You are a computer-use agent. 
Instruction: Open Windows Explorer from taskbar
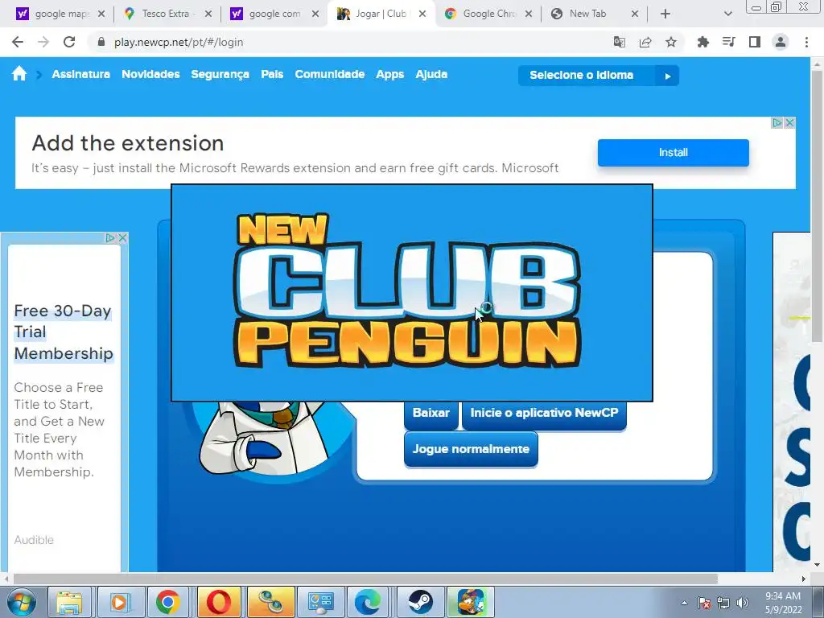[x=69, y=602]
